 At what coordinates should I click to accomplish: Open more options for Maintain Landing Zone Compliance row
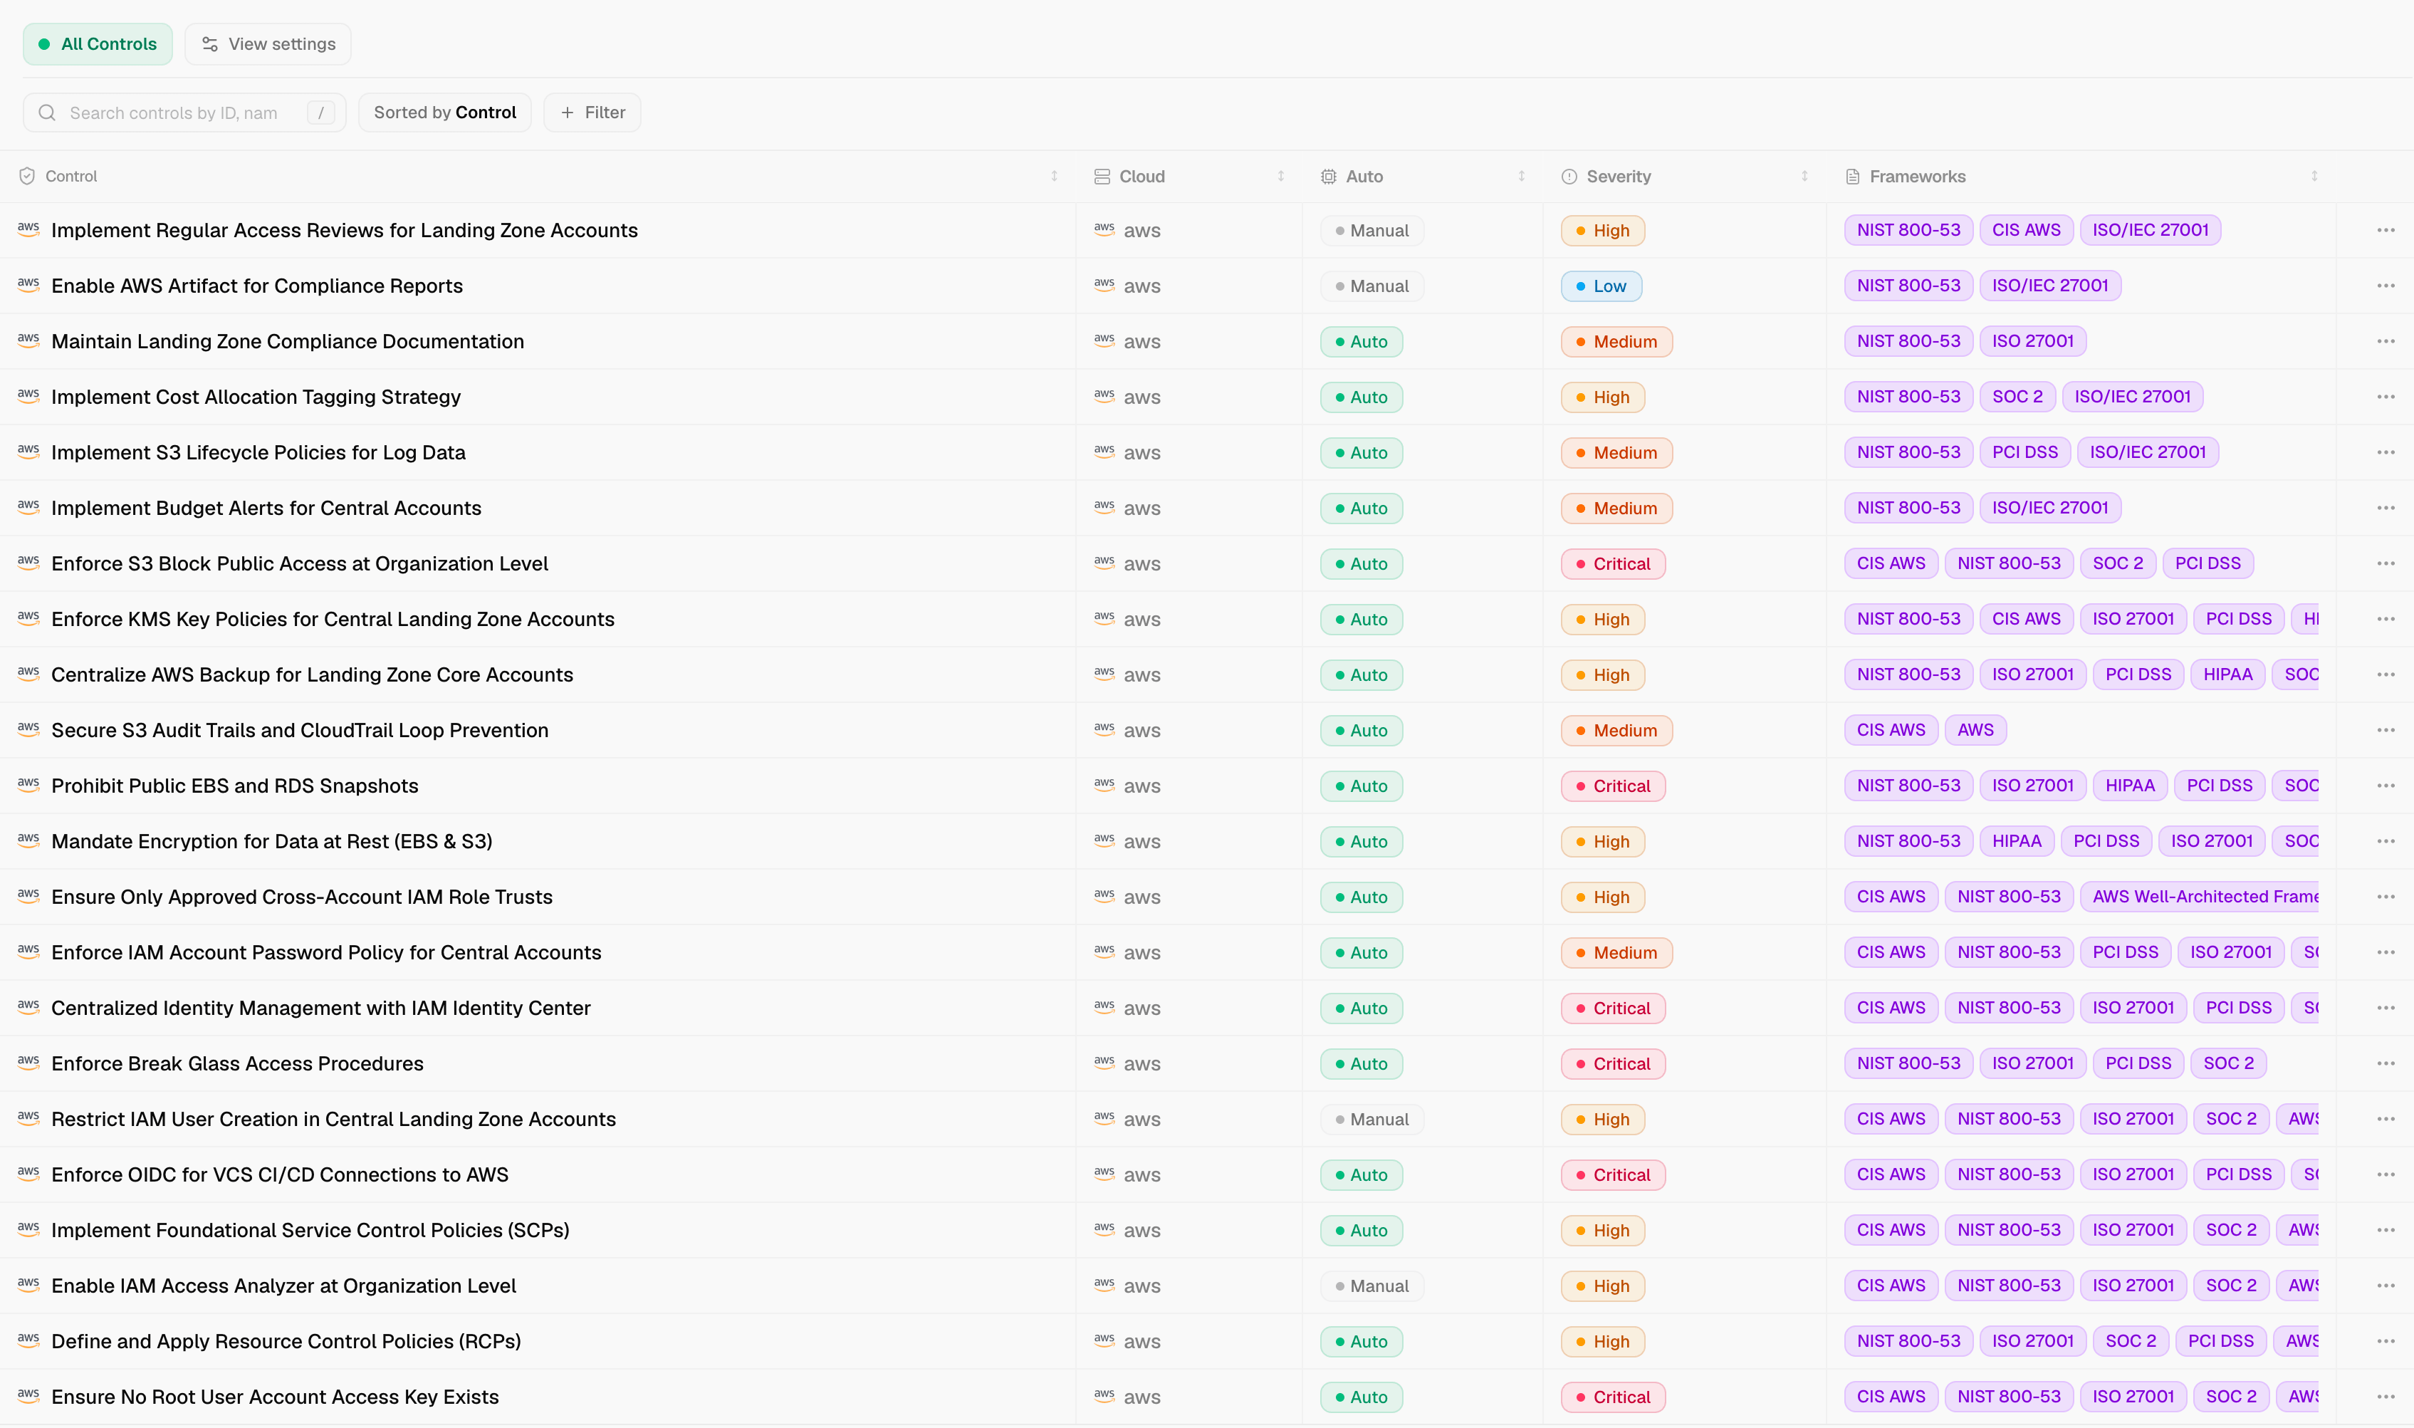coord(2385,342)
